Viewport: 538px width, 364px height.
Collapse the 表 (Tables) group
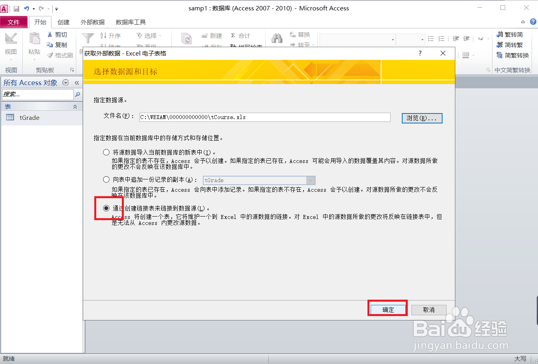coord(75,107)
